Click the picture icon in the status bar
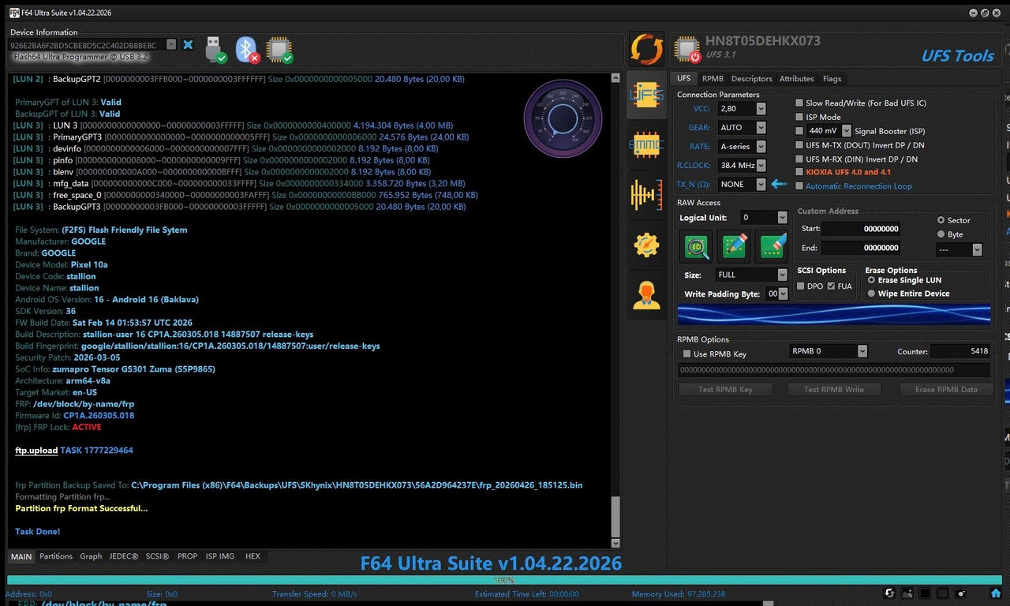This screenshot has width=1010, height=606. [907, 593]
